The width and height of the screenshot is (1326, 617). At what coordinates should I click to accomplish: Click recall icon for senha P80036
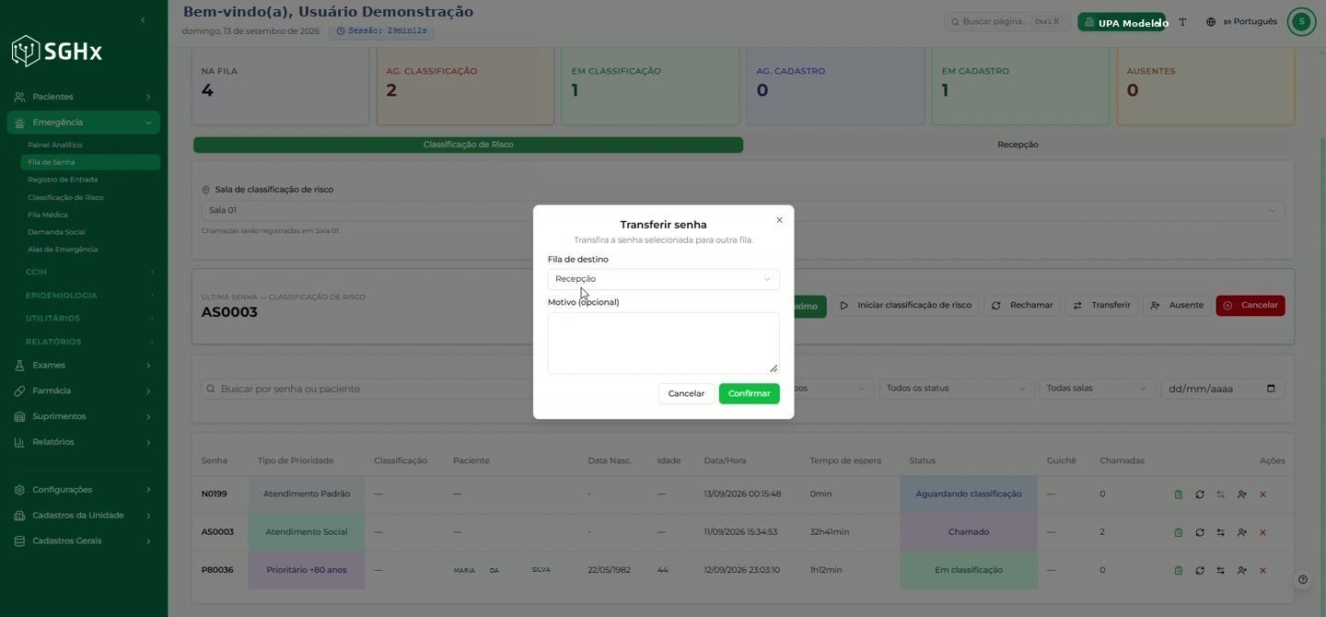1200,570
